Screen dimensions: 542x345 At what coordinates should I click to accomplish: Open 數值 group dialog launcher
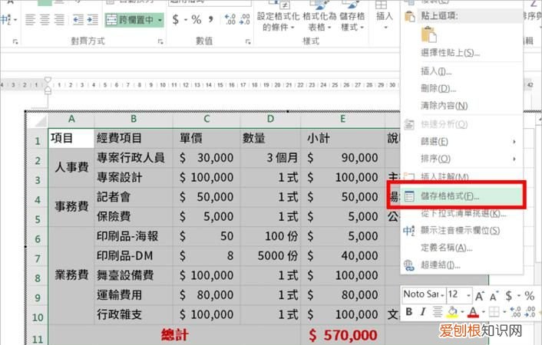[248, 41]
